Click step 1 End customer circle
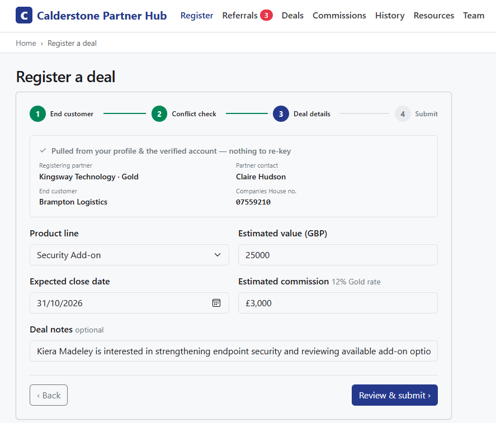Image resolution: width=496 pixels, height=423 pixels. (x=37, y=114)
